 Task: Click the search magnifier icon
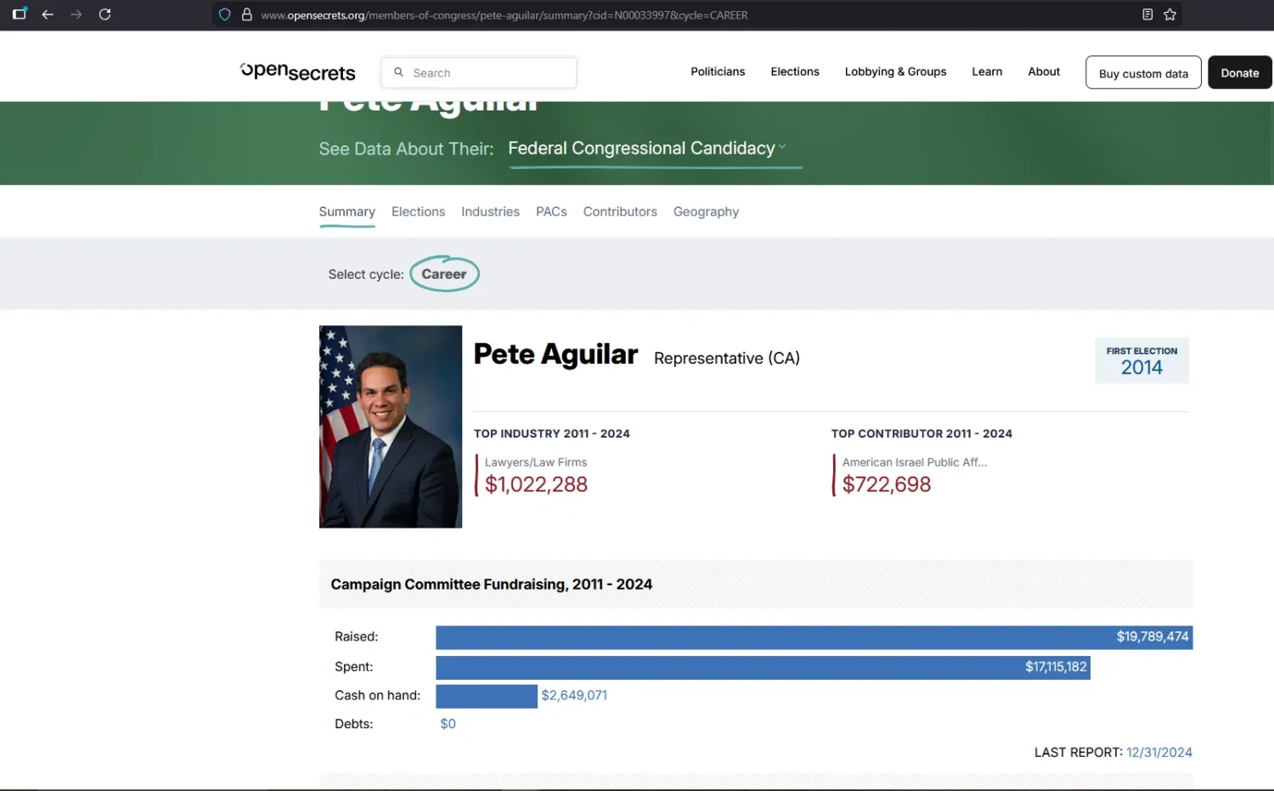(398, 72)
